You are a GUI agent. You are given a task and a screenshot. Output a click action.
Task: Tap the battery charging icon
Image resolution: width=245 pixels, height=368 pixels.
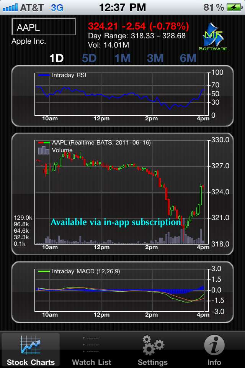(x=234, y=8)
